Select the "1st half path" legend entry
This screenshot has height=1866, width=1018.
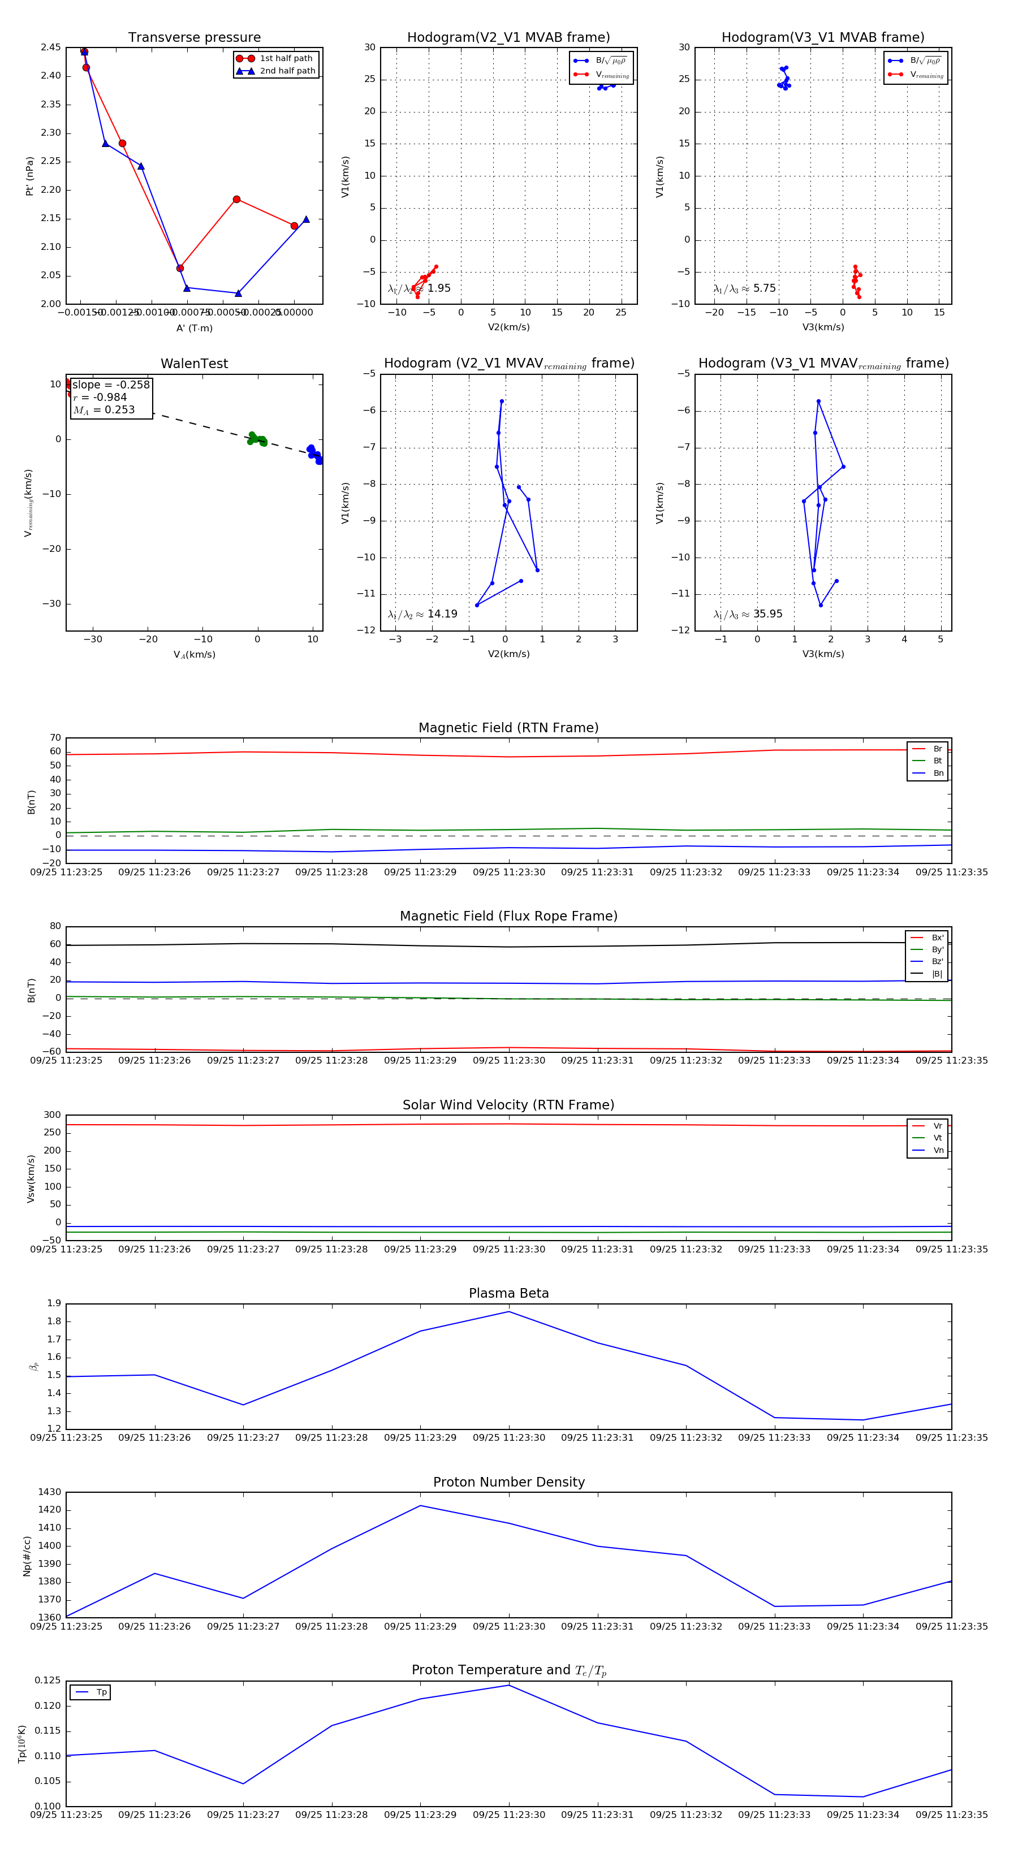275,59
